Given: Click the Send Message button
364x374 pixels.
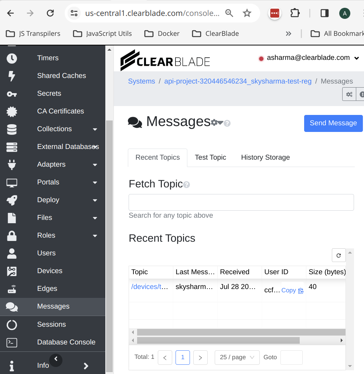Looking at the screenshot, I should pyautogui.click(x=333, y=123).
